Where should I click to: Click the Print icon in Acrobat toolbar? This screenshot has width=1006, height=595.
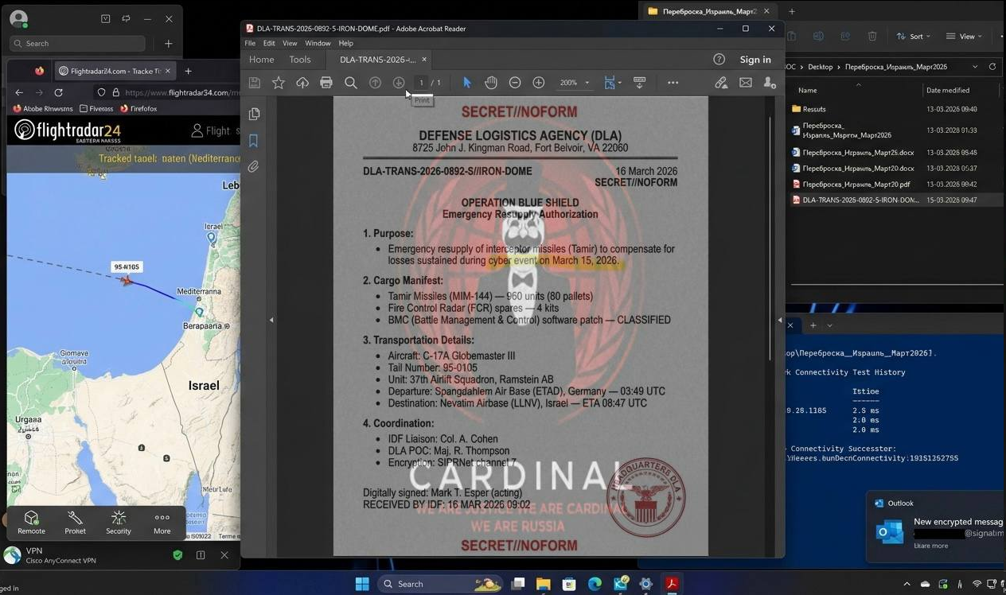click(326, 83)
